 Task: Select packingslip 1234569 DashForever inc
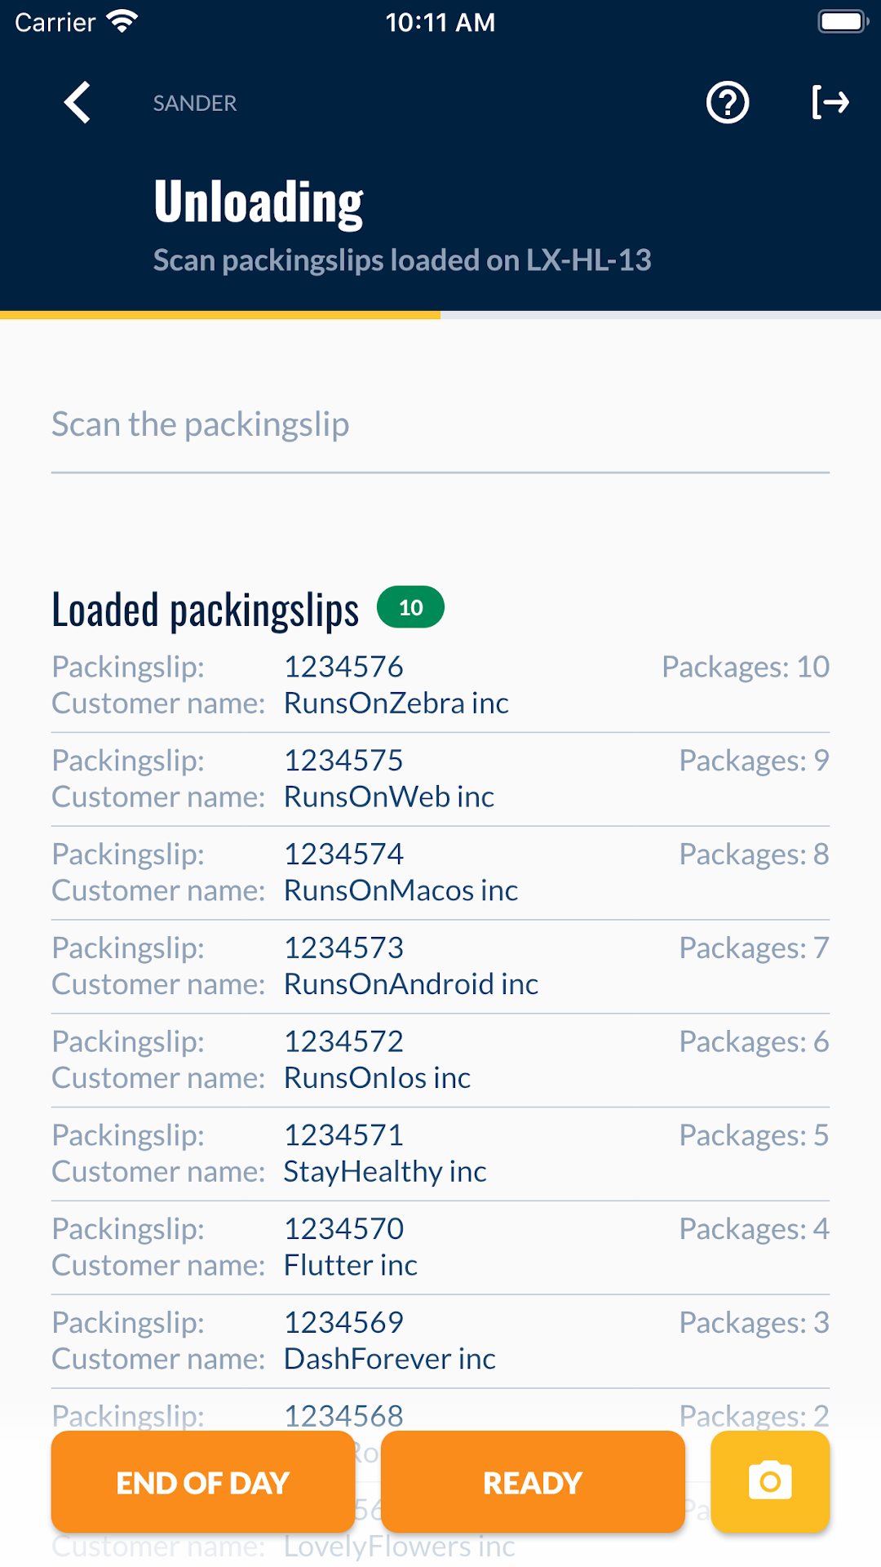point(440,1341)
